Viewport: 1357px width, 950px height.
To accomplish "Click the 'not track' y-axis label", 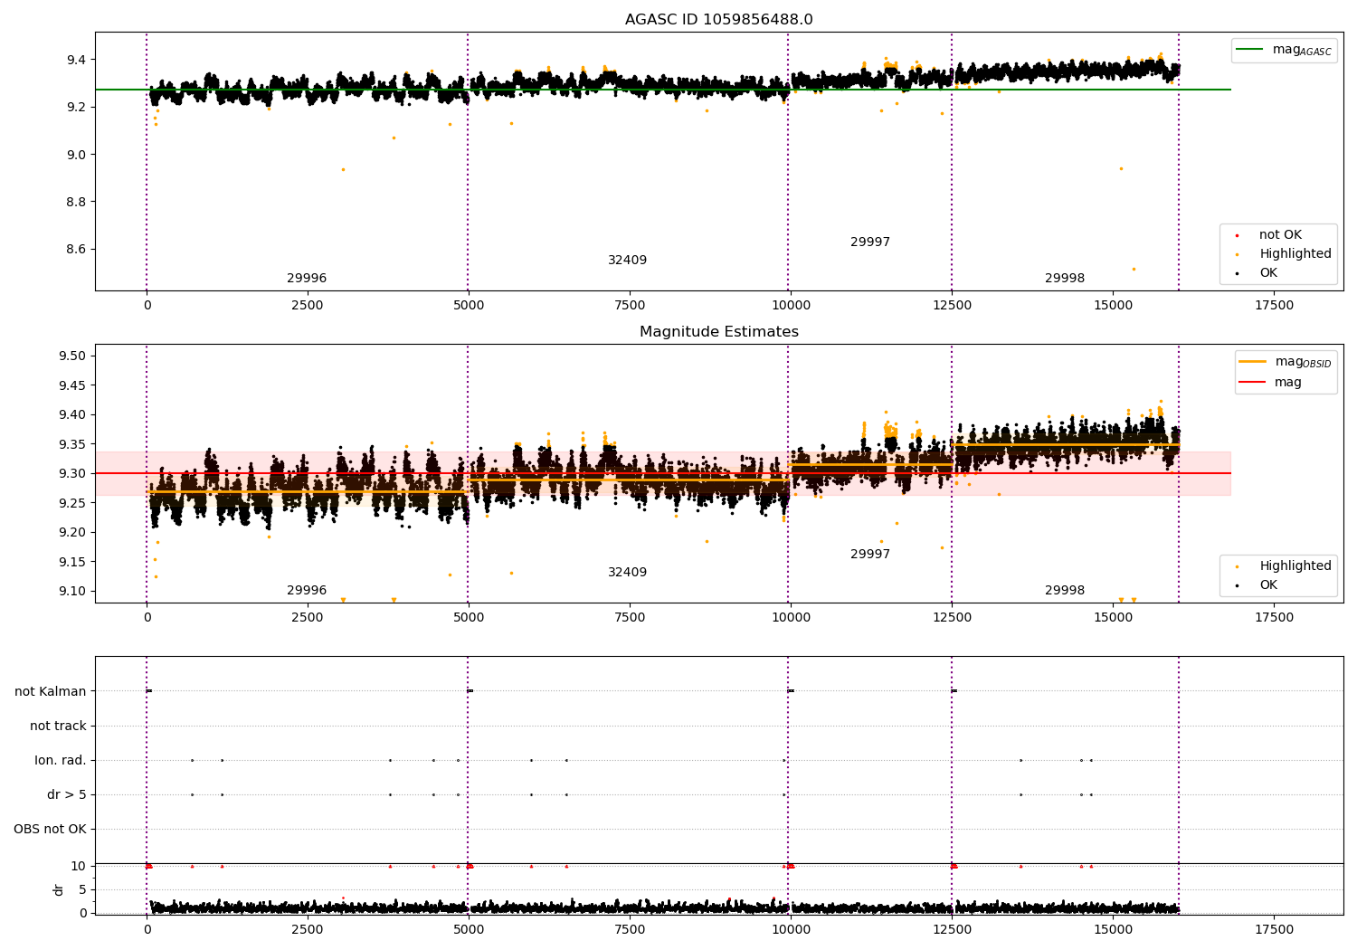I will (x=58, y=726).
